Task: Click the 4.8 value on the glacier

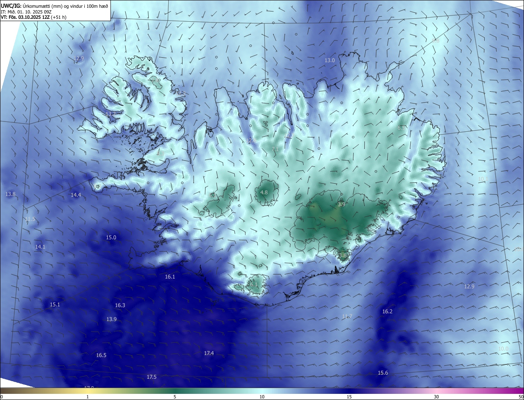Action: [x=264, y=193]
